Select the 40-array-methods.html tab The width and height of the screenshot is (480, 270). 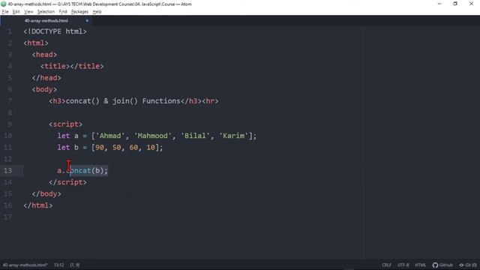click(x=46, y=20)
